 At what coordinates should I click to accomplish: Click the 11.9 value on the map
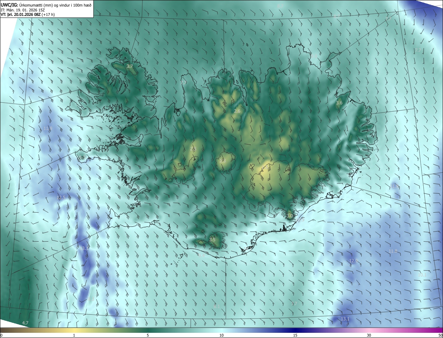click(x=48, y=129)
